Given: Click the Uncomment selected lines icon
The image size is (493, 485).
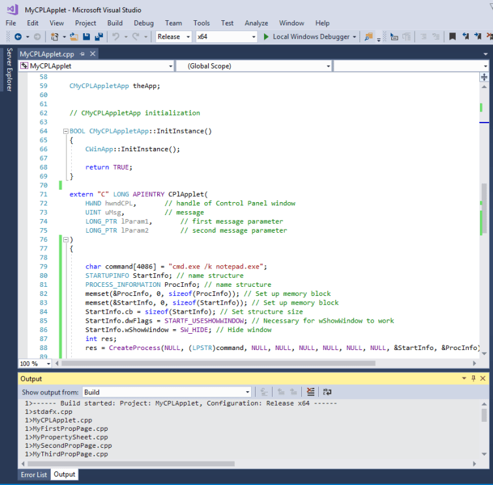Looking at the screenshot, I should coord(436,37).
